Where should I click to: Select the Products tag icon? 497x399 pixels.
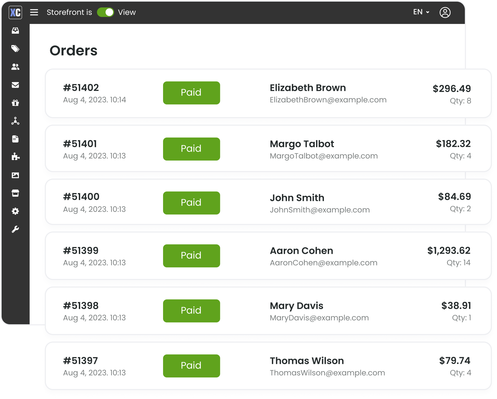[x=15, y=49]
